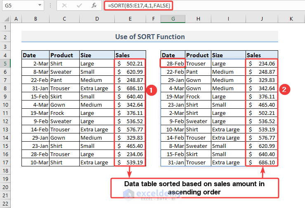The width and height of the screenshot is (305, 208).
Task: Click the title cell Use of SORT Function
Action: [149, 37]
